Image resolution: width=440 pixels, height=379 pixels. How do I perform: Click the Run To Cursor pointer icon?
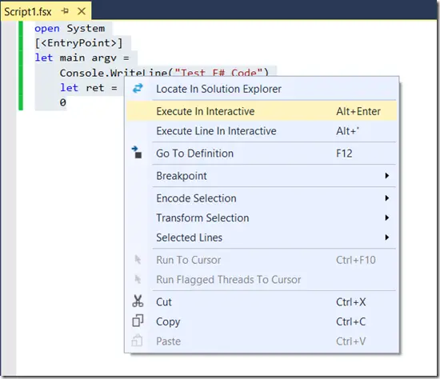138,260
